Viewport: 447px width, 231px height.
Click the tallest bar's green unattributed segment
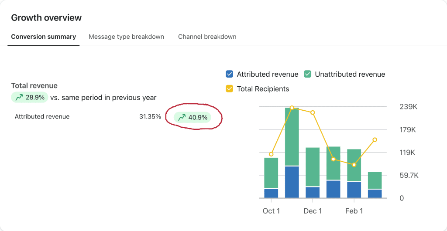click(x=292, y=136)
